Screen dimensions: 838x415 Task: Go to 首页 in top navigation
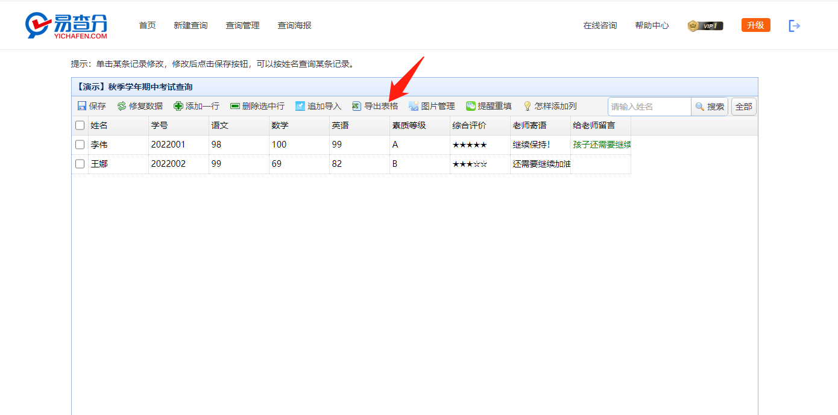pyautogui.click(x=147, y=25)
